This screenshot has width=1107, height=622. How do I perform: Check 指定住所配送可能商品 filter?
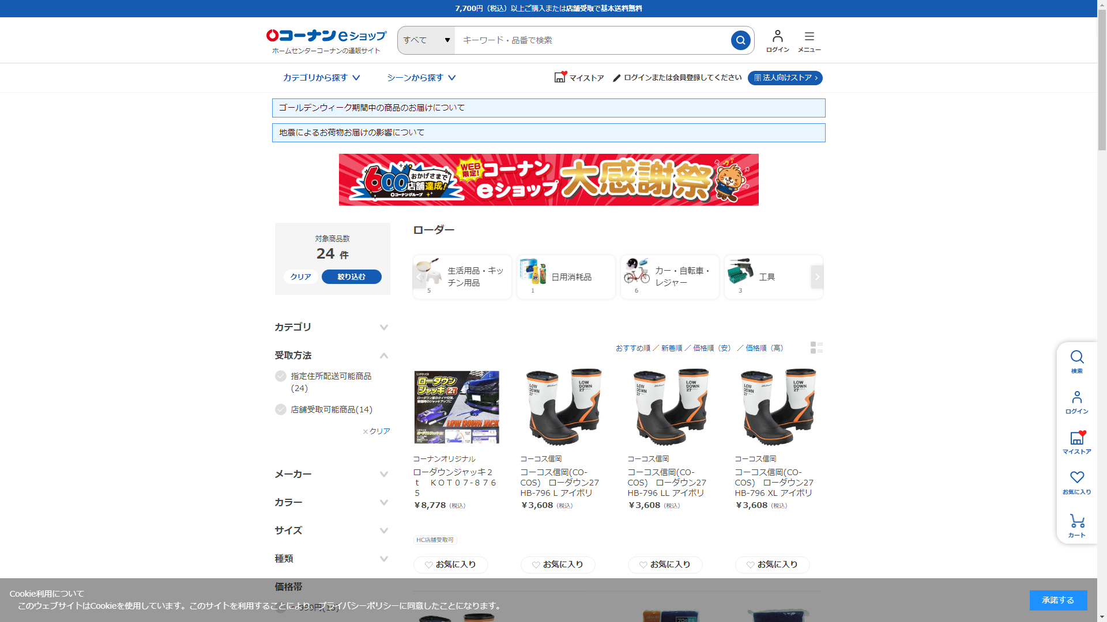[281, 376]
